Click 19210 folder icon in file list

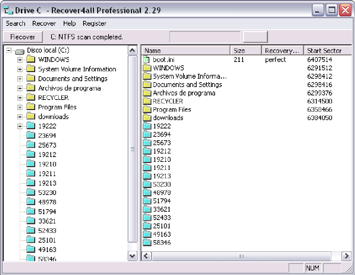147,159
